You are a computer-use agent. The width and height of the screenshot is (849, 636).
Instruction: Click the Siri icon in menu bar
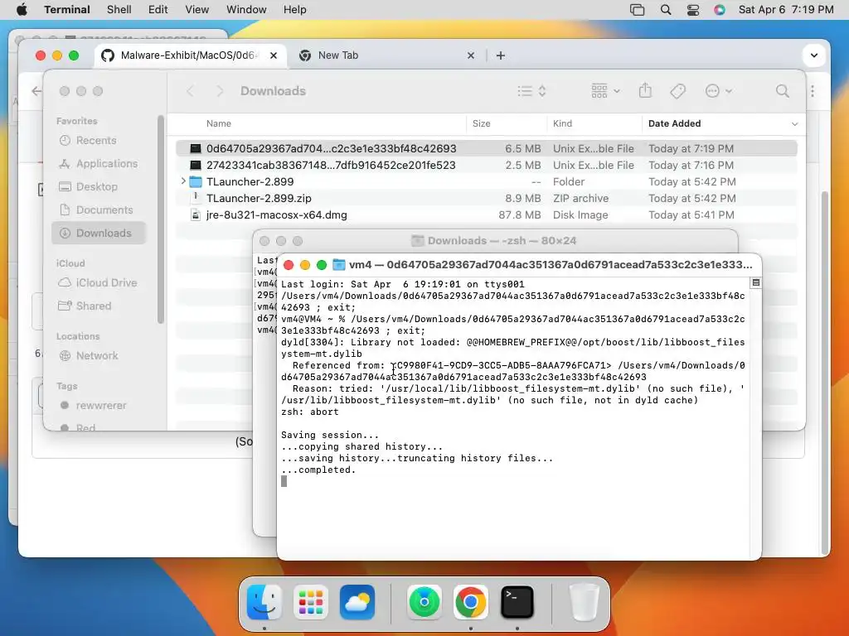719,10
